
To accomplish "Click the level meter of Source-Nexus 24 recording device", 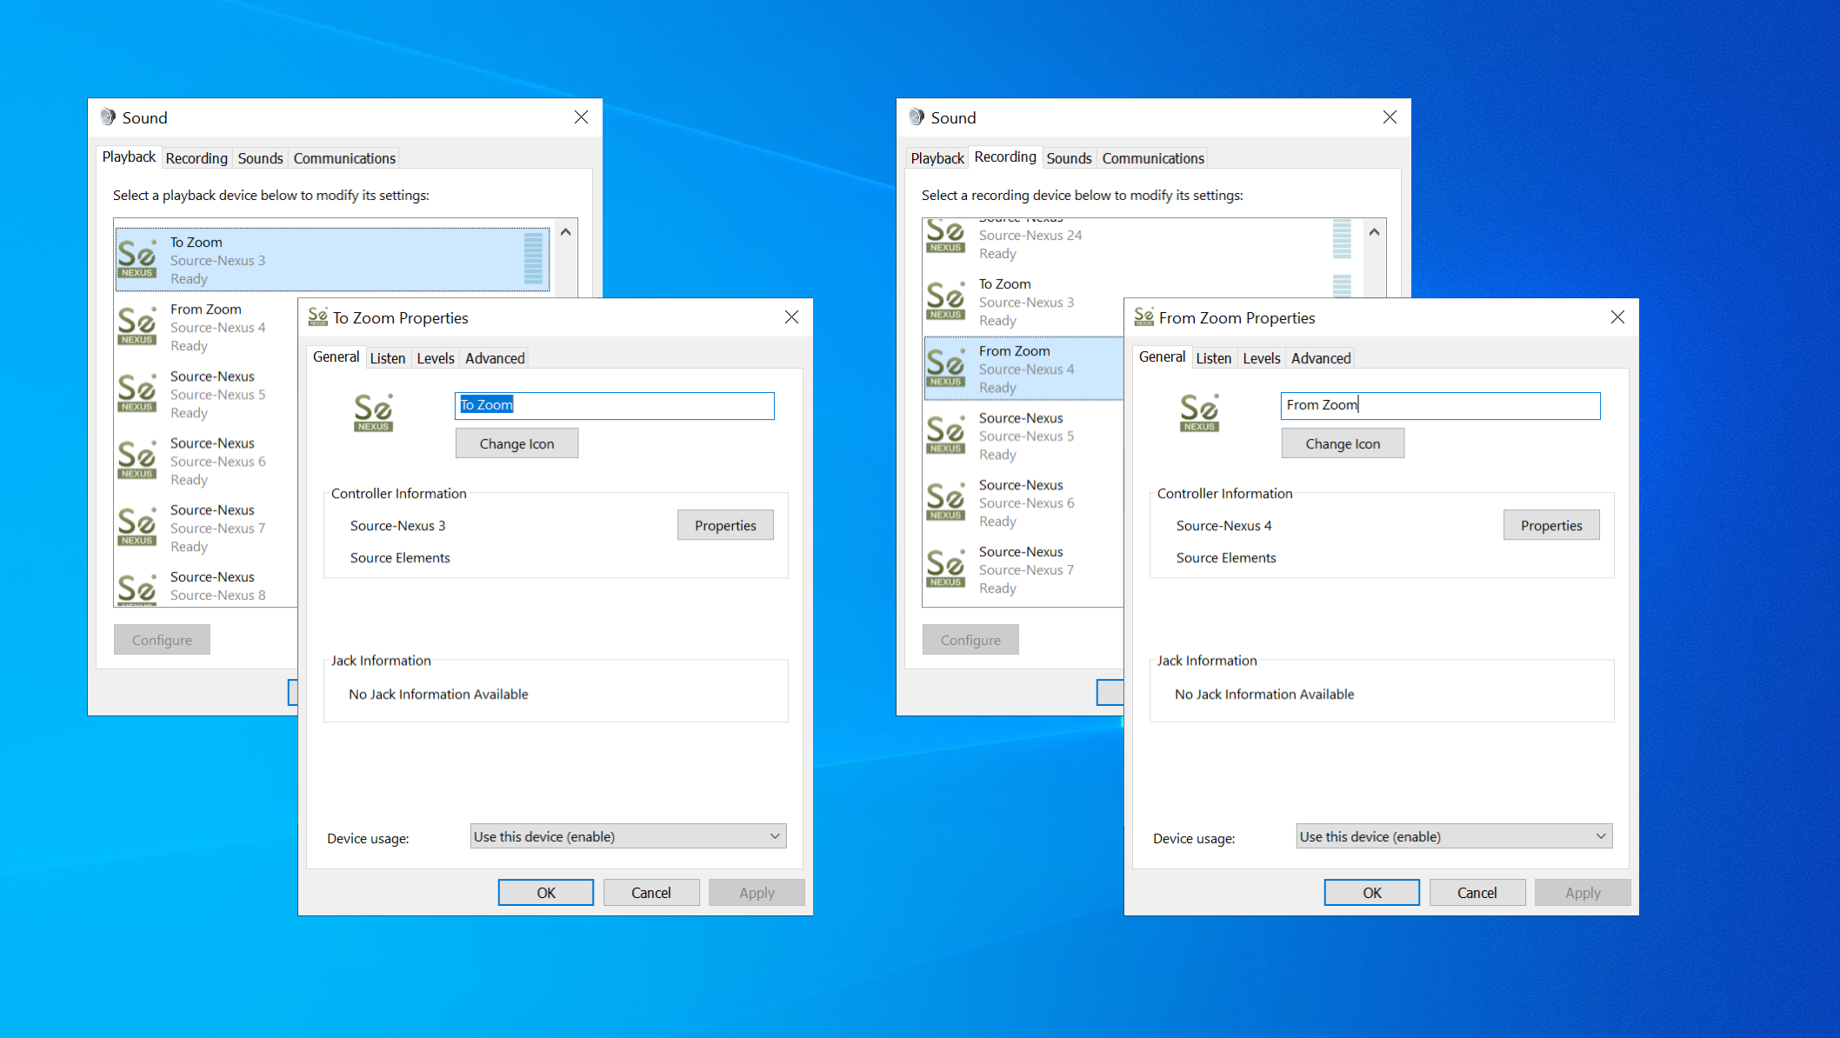I will tap(1342, 238).
